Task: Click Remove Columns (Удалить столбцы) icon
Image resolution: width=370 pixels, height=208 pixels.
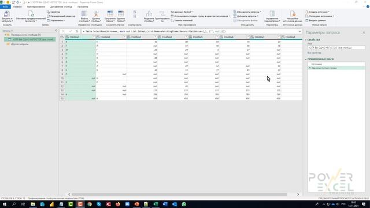Action: (x=96, y=14)
